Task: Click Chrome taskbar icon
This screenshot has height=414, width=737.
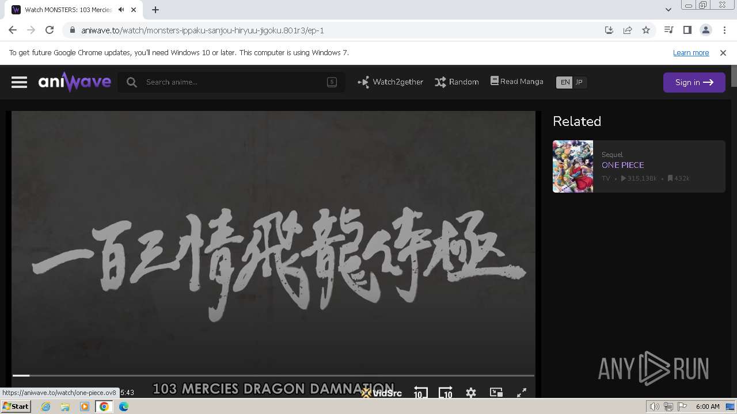Action: pos(104,407)
